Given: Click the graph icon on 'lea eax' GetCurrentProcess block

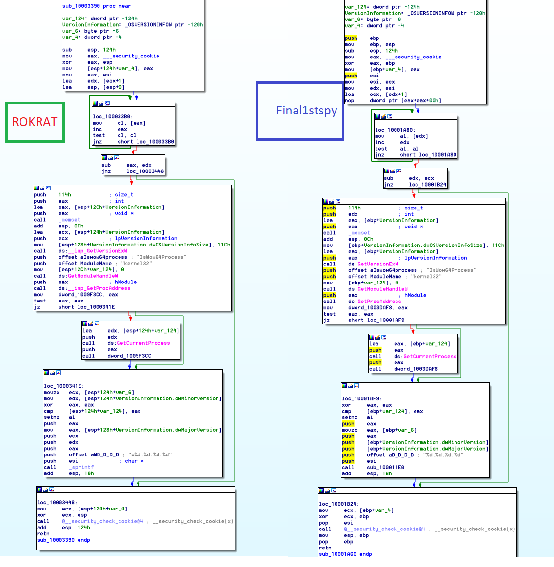Looking at the screenshot, I should coord(377,337).
